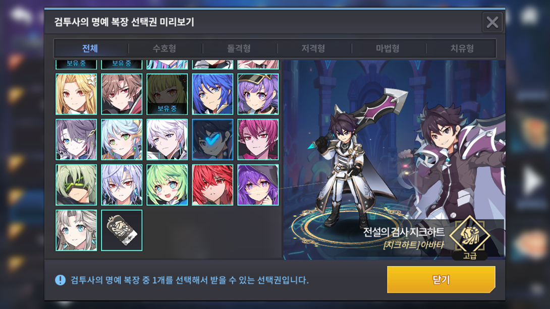Click the costume ticket item icon

point(122,230)
